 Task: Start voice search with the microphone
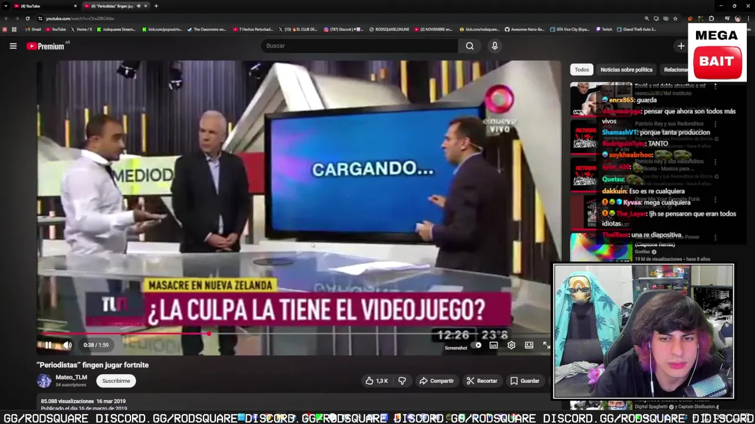495,46
